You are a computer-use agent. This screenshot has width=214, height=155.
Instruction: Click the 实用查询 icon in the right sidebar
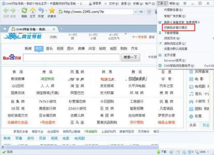(191, 71)
